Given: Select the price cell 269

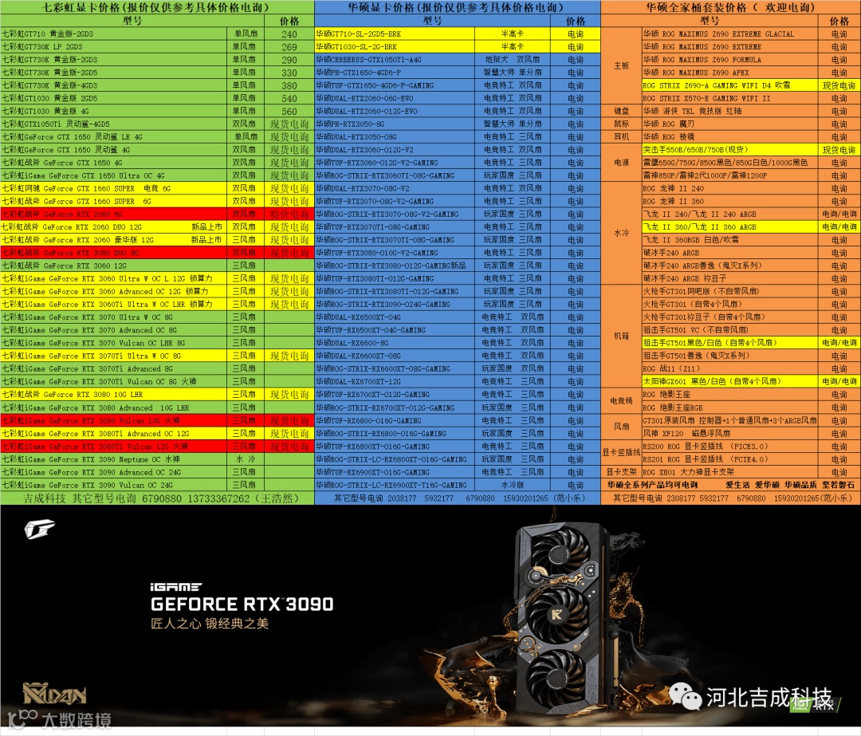Looking at the screenshot, I should 289,47.
